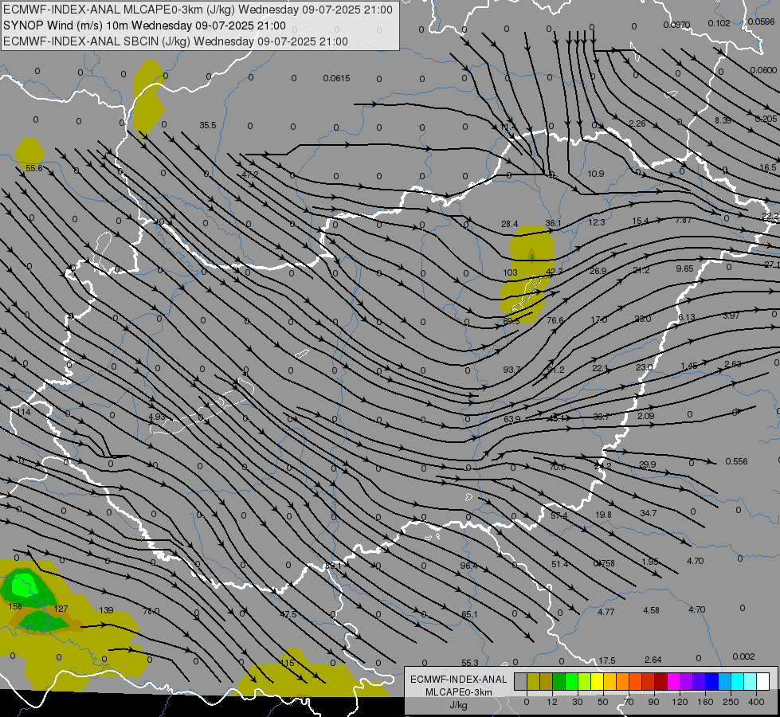This screenshot has height=717, width=780.
Task: Click the map value 0.0615
Action: pos(336,78)
